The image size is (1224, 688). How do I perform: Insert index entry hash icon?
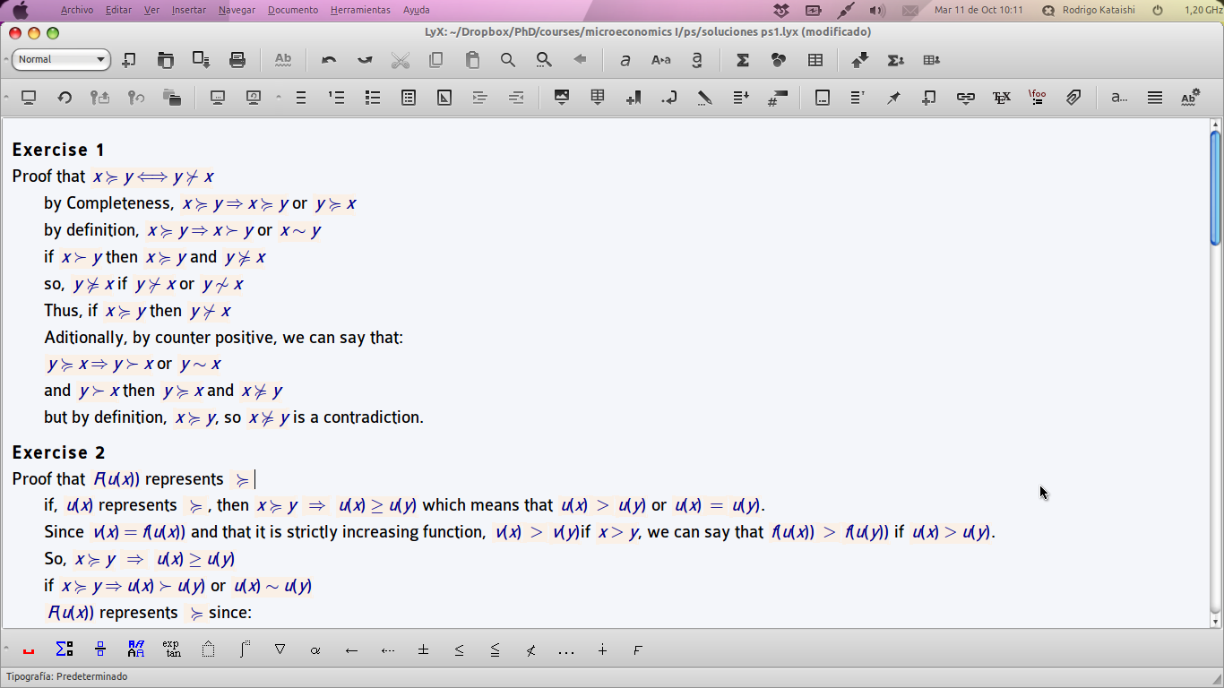click(778, 98)
